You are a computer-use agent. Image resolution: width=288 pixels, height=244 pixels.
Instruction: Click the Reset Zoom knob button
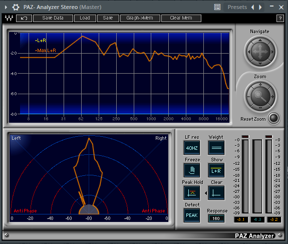[x=273, y=118]
